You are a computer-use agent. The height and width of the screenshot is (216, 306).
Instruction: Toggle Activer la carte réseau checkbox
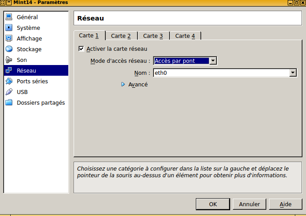(x=81, y=49)
